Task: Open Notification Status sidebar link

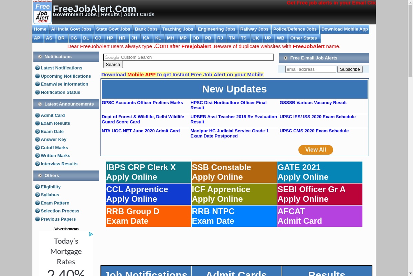Action: (61, 92)
